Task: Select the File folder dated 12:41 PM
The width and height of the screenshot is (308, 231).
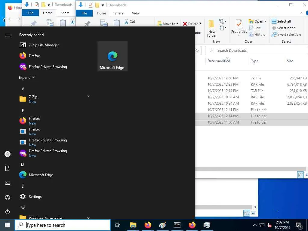Action: (251, 109)
